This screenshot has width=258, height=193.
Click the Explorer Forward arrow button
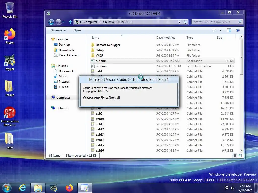click(x=58, y=22)
